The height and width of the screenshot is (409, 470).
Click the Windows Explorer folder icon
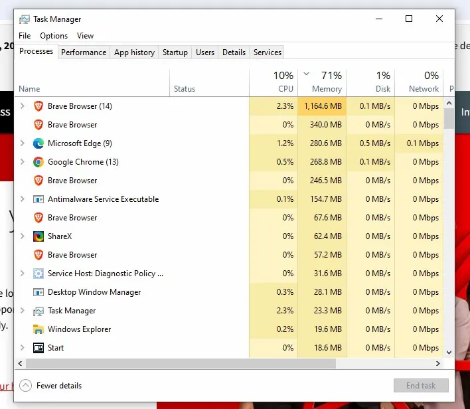39,329
